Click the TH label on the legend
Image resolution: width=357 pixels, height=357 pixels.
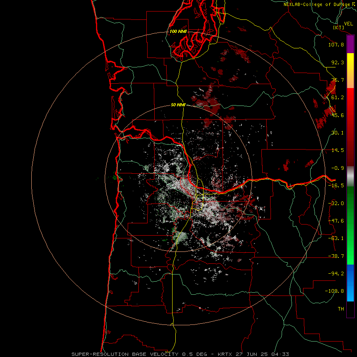pyautogui.click(x=341, y=309)
